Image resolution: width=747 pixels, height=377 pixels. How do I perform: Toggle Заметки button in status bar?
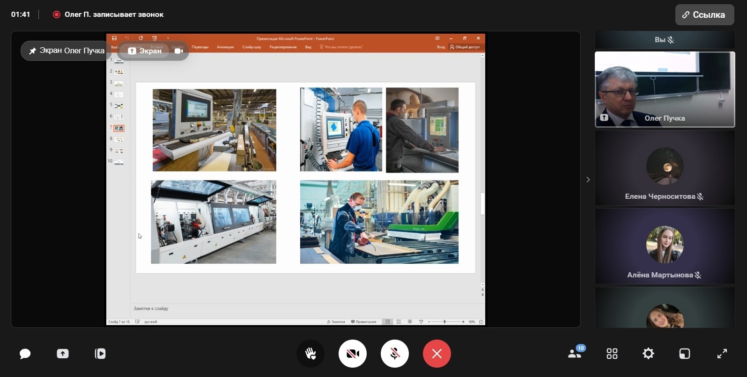tap(336, 322)
